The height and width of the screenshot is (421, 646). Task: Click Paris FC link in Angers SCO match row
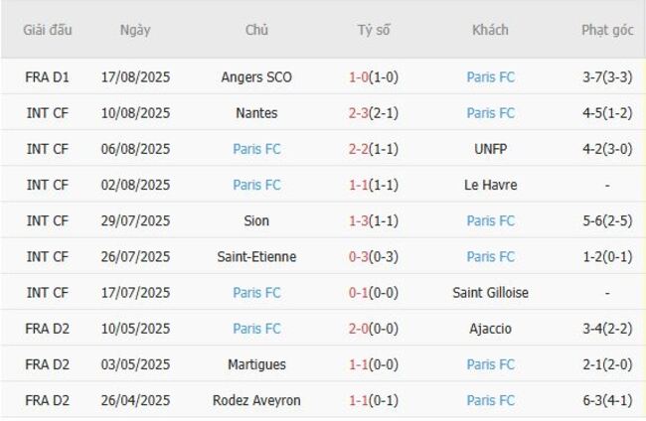pyautogui.click(x=490, y=77)
